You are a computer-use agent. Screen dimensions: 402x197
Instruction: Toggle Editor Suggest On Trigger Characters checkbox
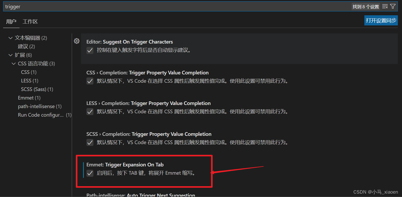(x=90, y=50)
